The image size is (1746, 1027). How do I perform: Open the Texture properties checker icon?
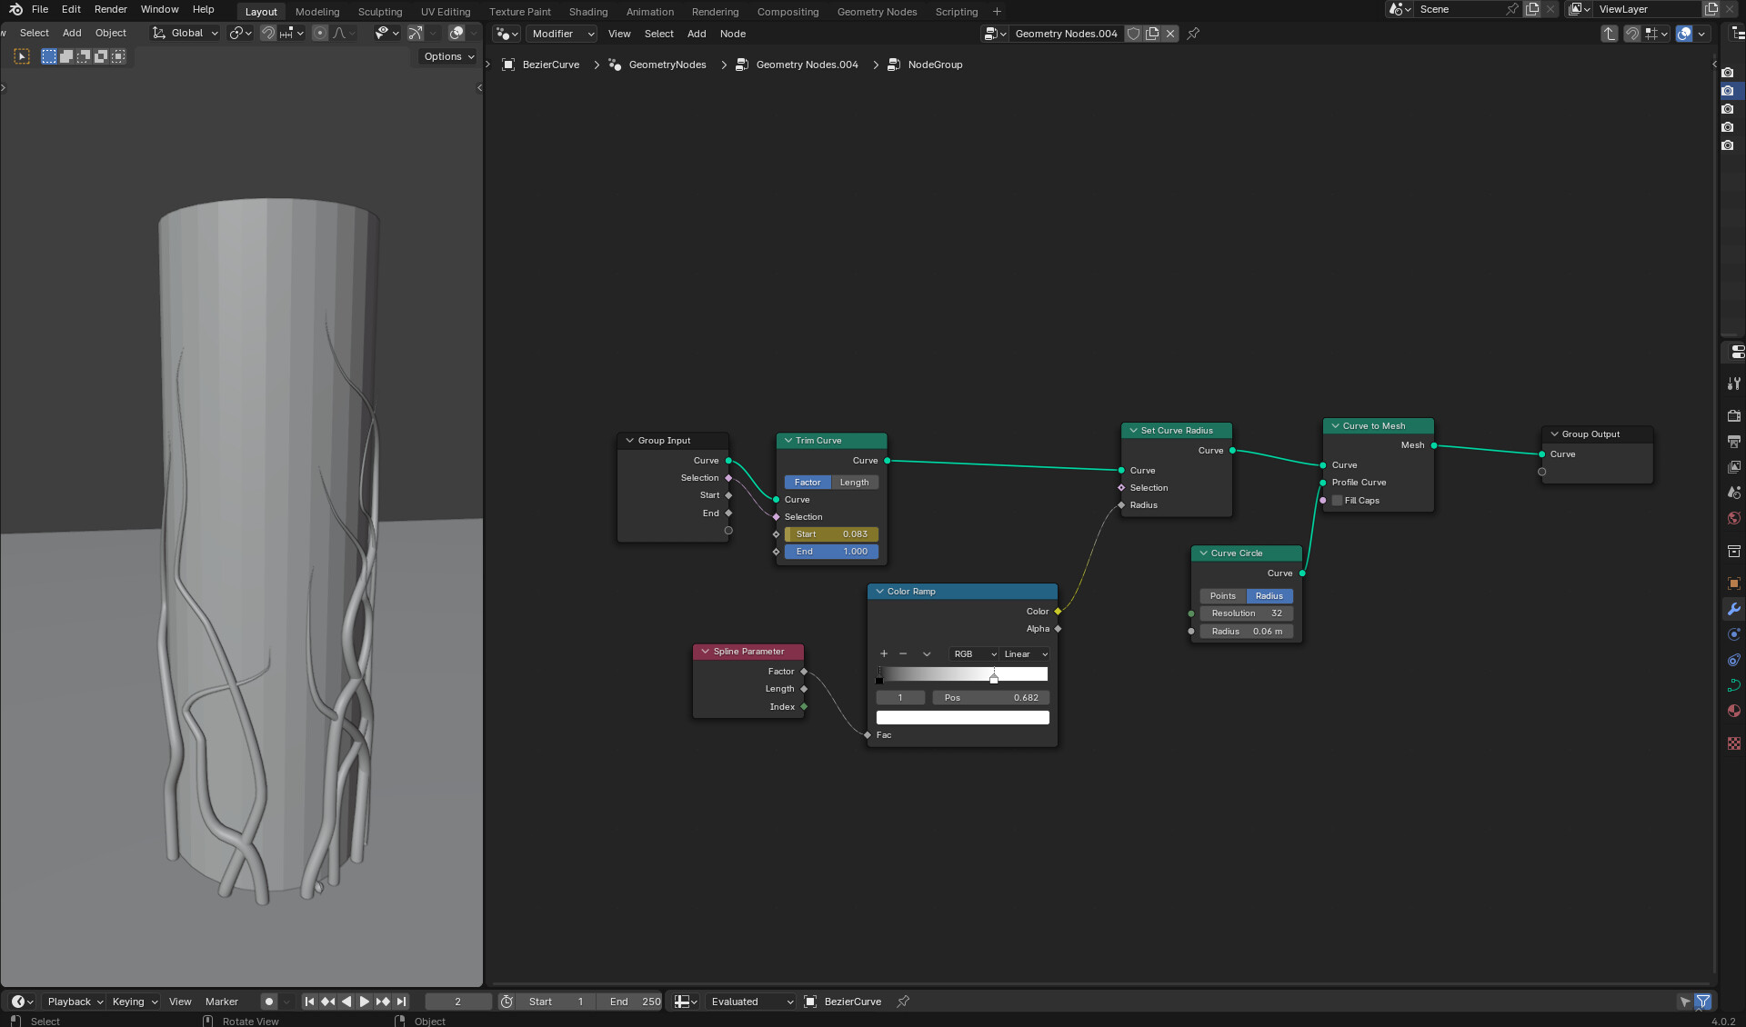[x=1733, y=743]
